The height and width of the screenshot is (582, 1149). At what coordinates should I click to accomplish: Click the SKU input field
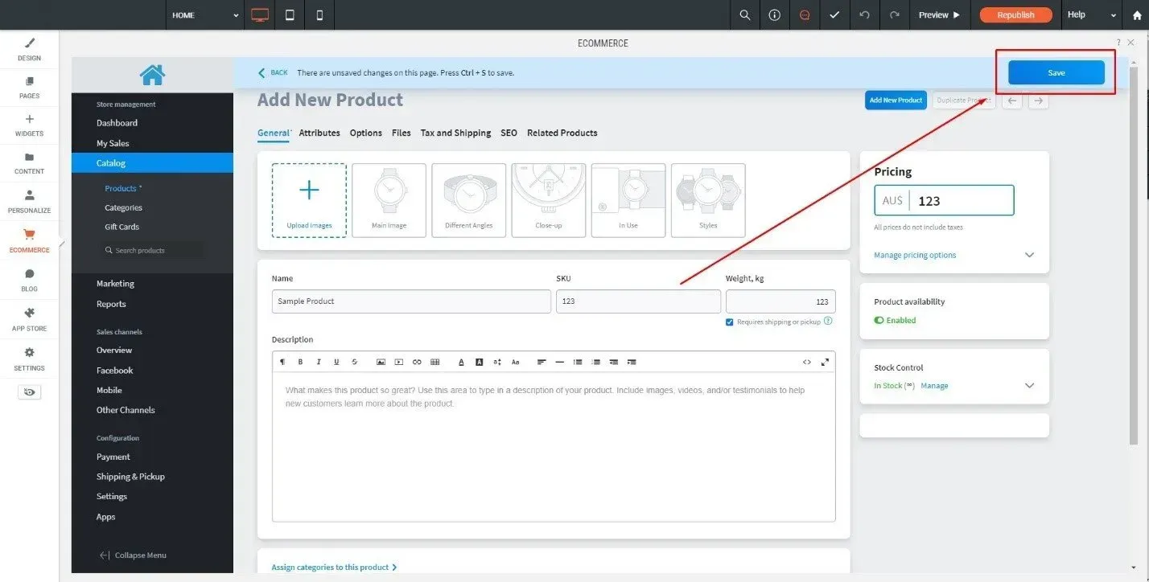pyautogui.click(x=638, y=301)
